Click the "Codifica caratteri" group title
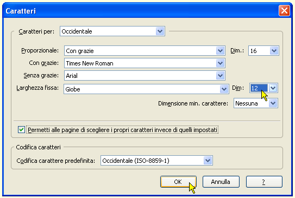Screen dimensions: 295x198 tap(39, 147)
